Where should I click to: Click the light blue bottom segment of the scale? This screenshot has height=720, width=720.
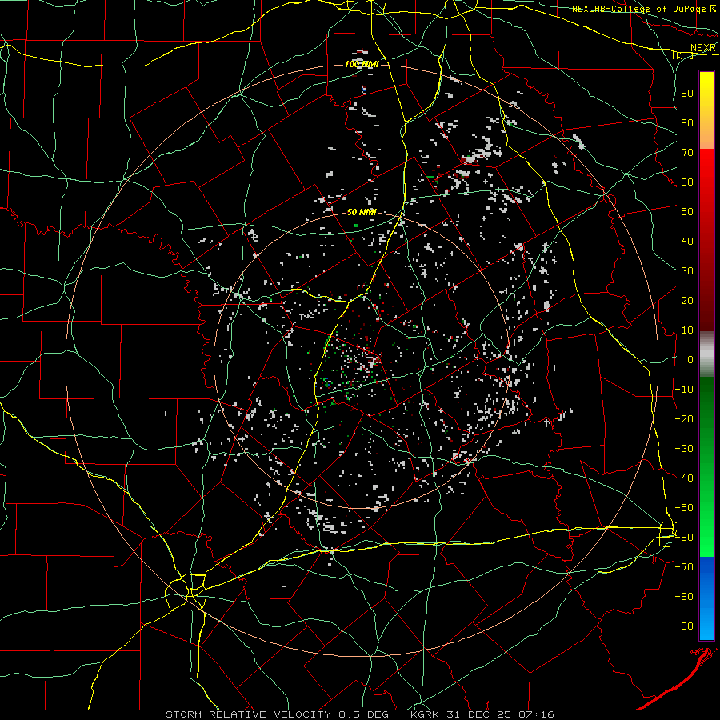(x=706, y=625)
